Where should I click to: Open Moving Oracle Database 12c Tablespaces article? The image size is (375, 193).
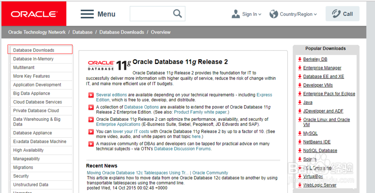coord(157,172)
